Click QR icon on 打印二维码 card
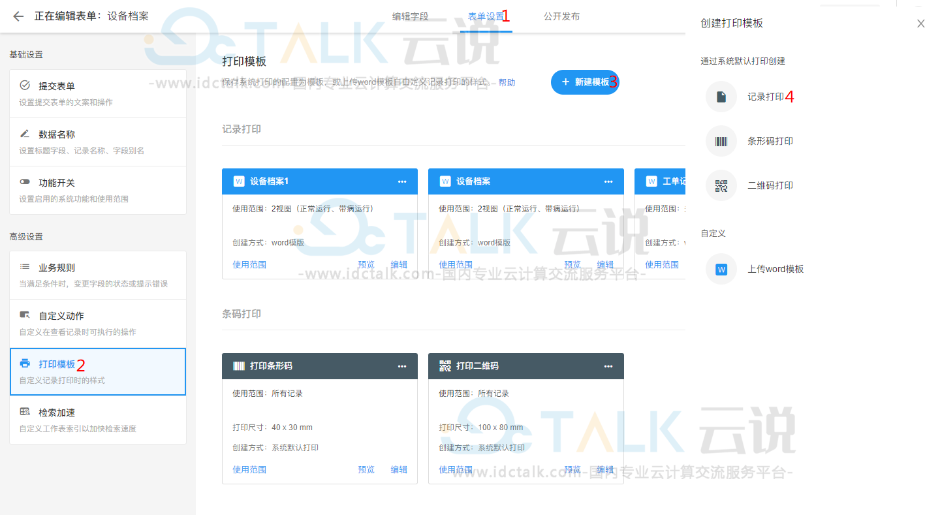Viewport: 940px width, 515px height. point(445,366)
